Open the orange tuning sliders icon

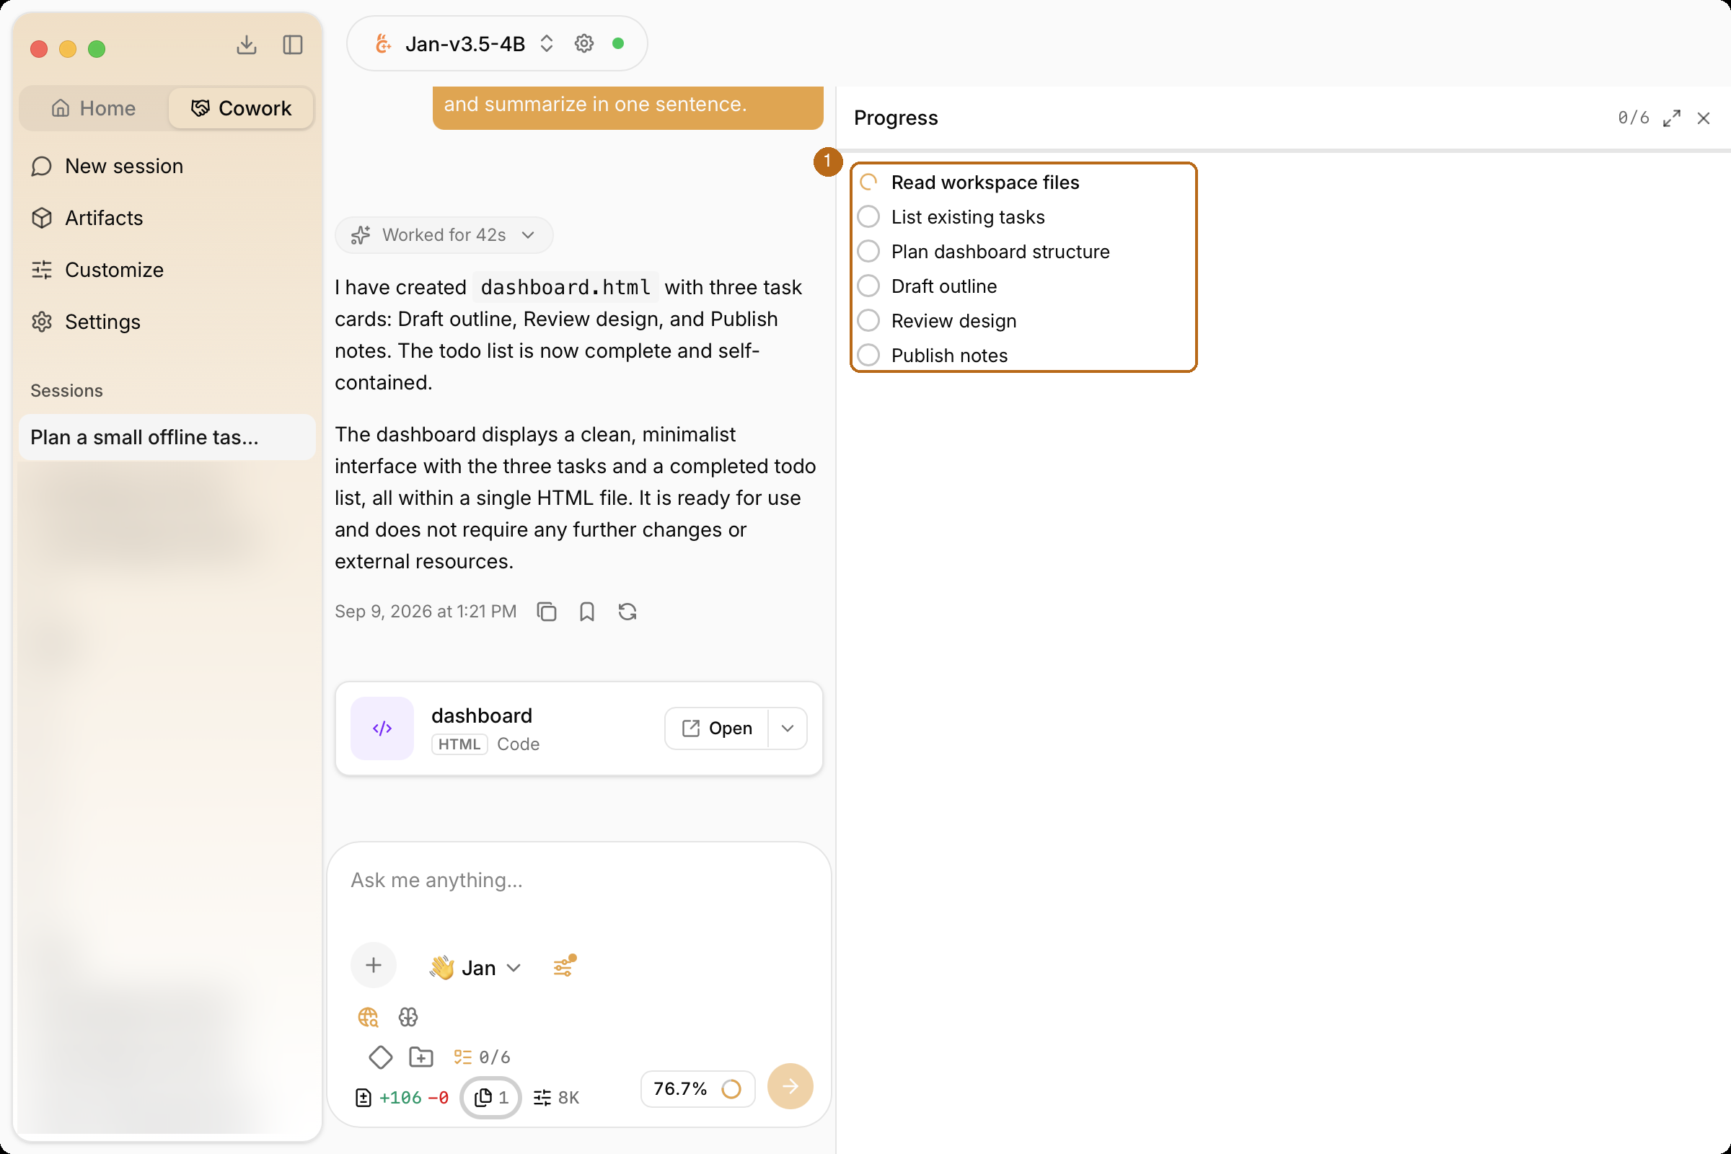pyautogui.click(x=565, y=966)
